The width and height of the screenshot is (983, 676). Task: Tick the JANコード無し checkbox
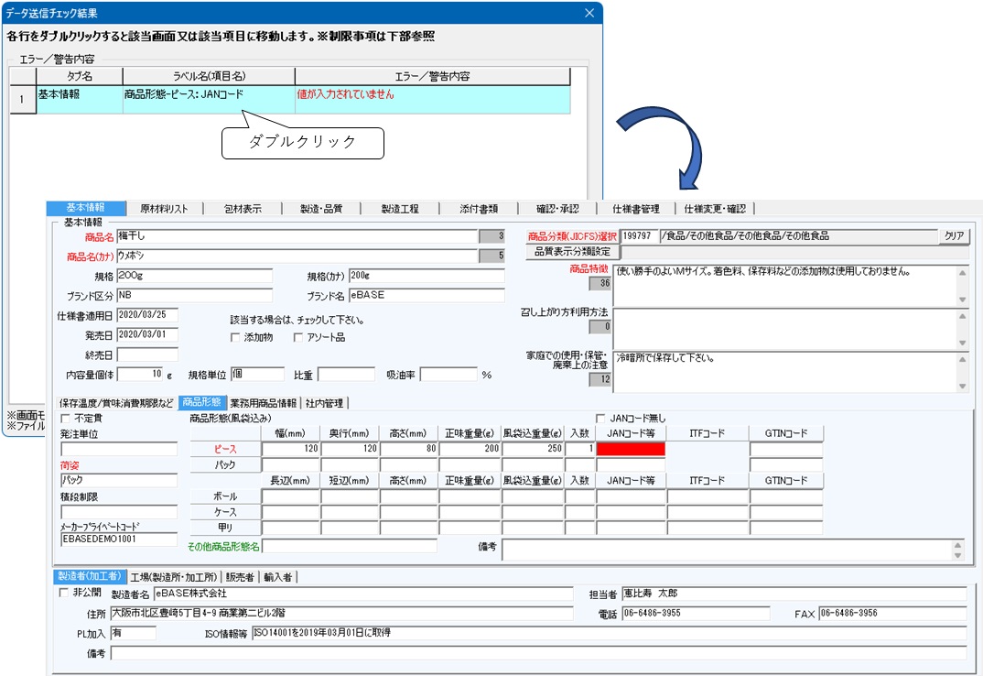point(601,419)
